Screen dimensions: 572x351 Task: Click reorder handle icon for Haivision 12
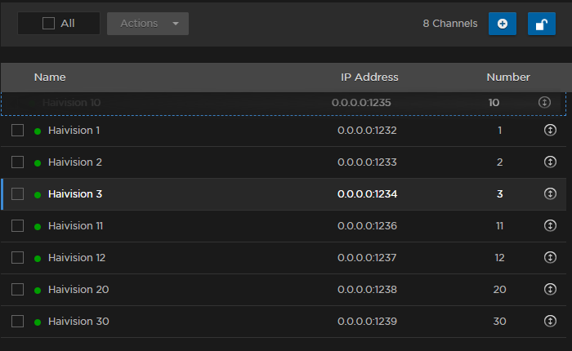pos(550,258)
